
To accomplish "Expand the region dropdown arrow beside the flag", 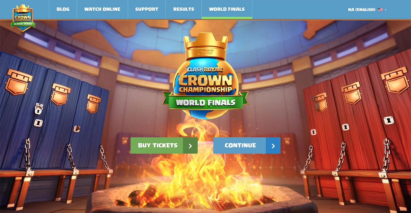I will (386, 10).
